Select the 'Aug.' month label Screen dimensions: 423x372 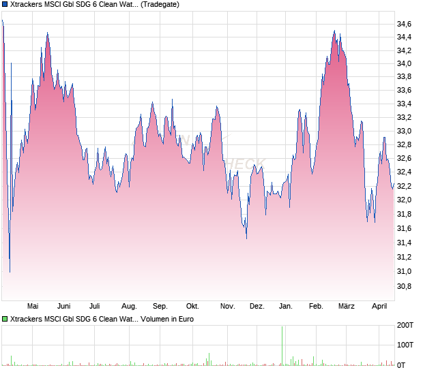129,306
